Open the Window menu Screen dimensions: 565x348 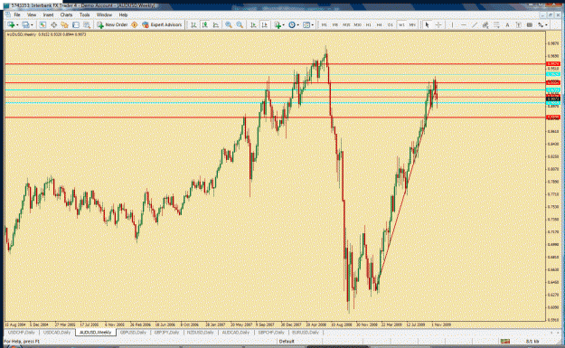pyautogui.click(x=104, y=14)
